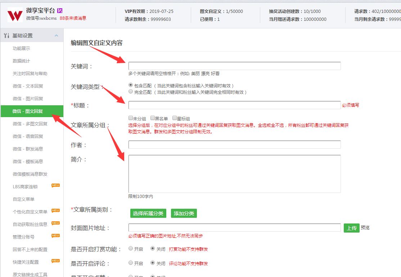401x277 pixels.
Task: Select 完全匹配 keyword type radio
Action: [x=131, y=91]
